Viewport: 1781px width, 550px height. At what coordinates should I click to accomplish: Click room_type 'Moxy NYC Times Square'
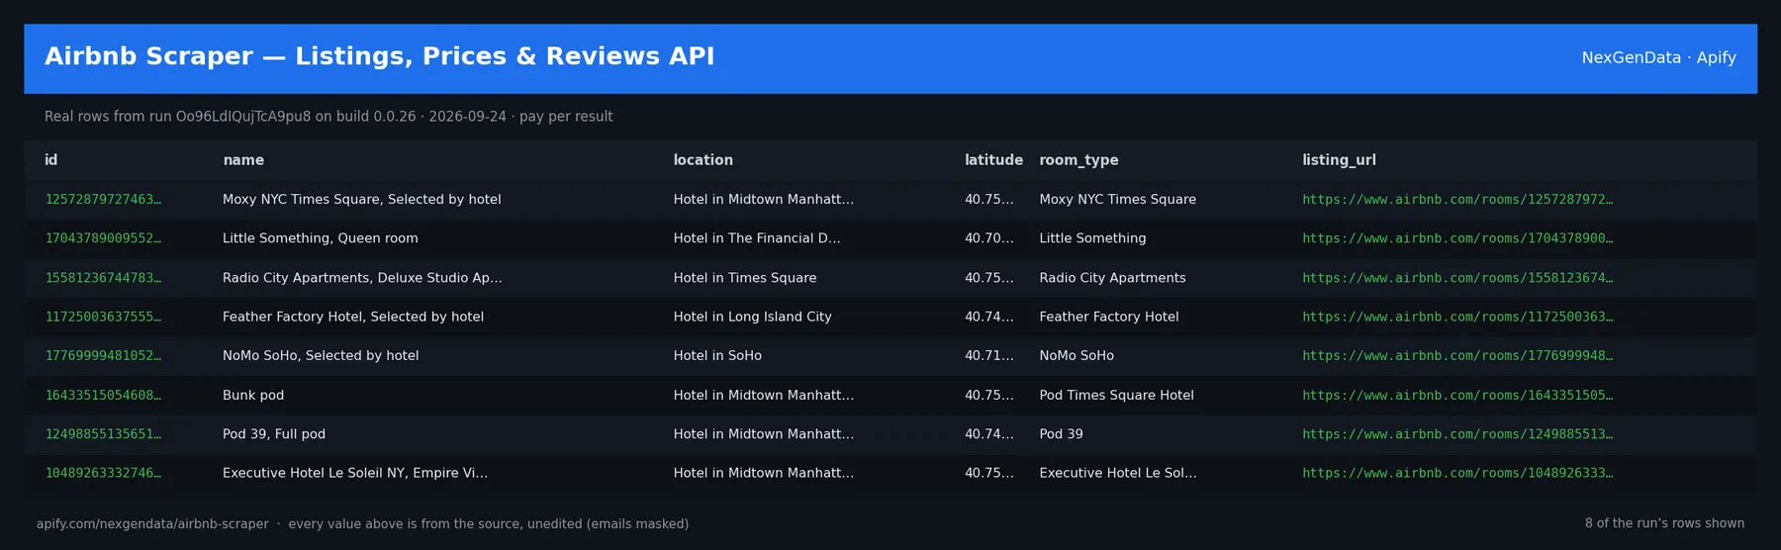(1118, 200)
